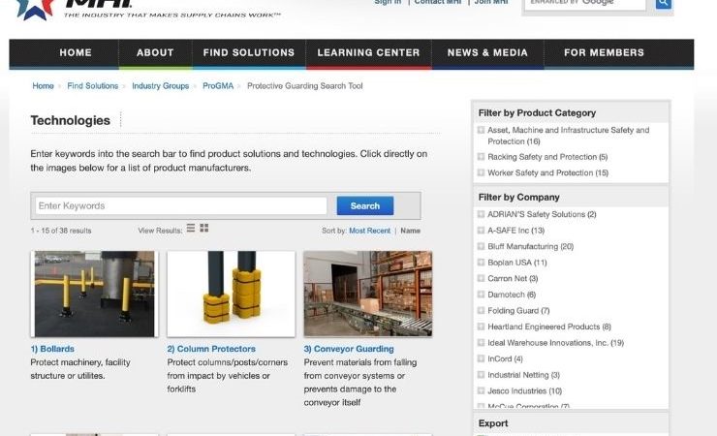Click the Filter by Product Category heading
The width and height of the screenshot is (717, 436).
tap(537, 113)
